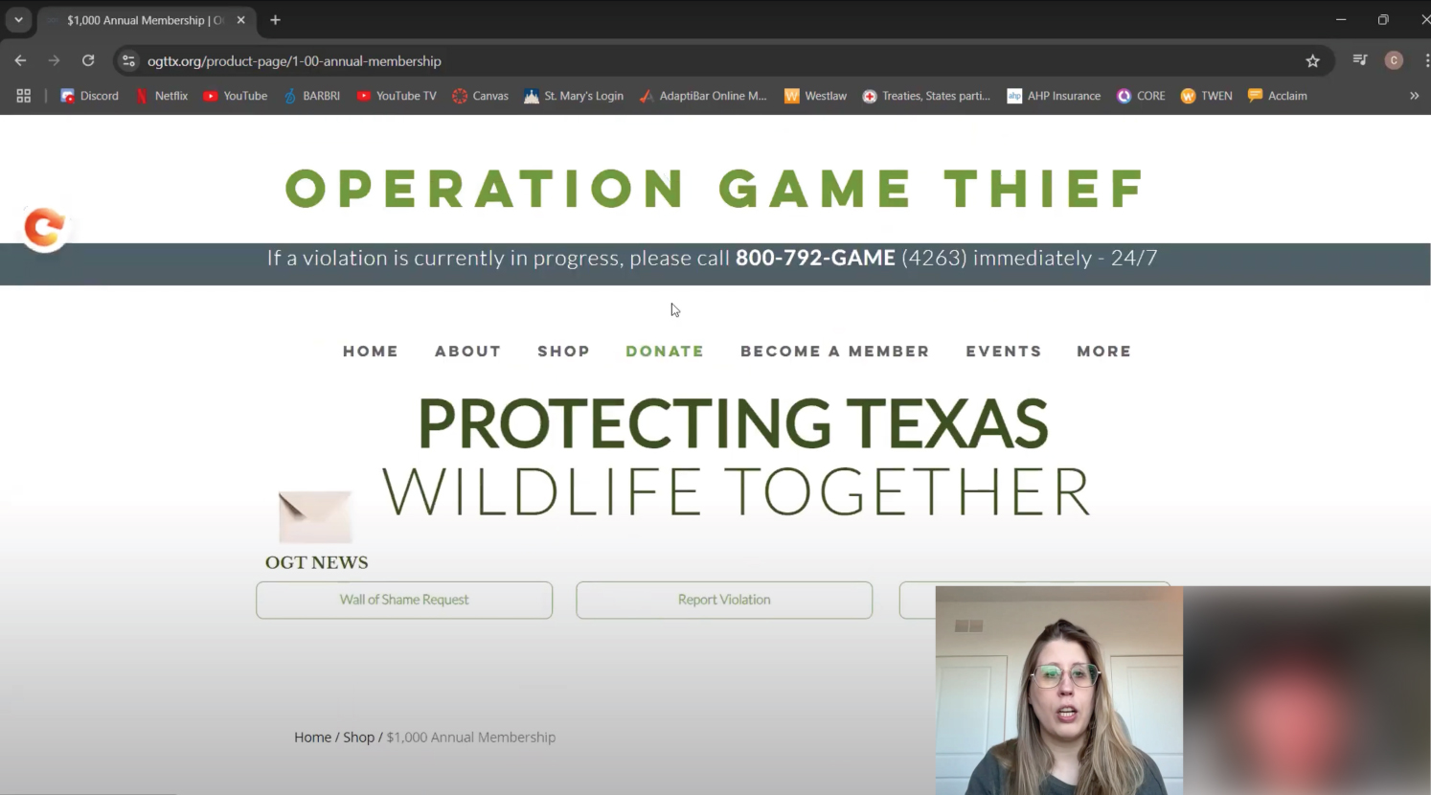This screenshot has height=795, width=1431.
Task: Open the media control icon in toolbar
Action: 1359,60
